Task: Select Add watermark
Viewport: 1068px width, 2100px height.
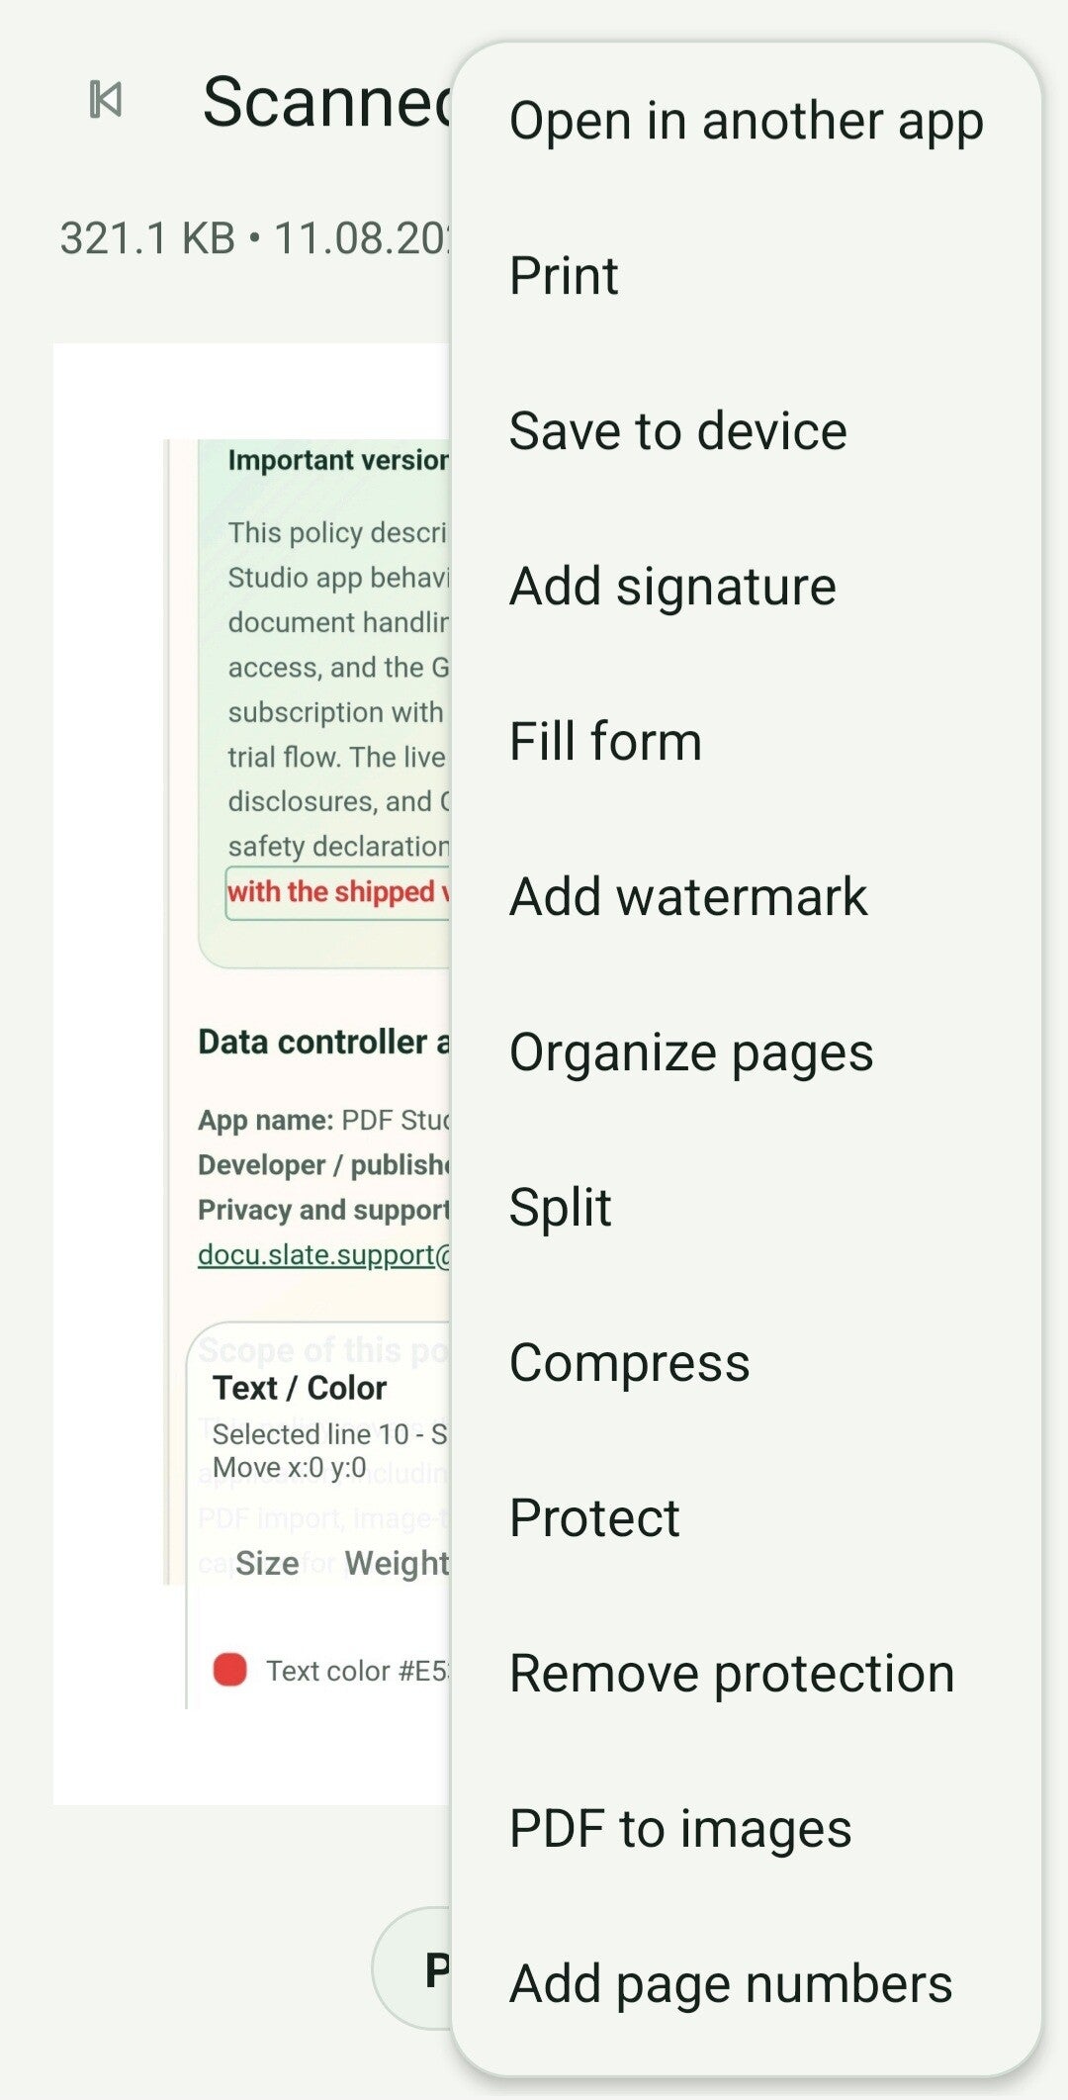Action: [x=747, y=897]
